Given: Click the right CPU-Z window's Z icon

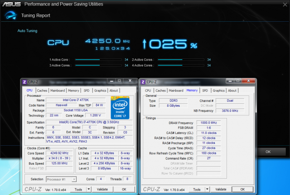Looking at the screenshot, I should click(143, 82).
